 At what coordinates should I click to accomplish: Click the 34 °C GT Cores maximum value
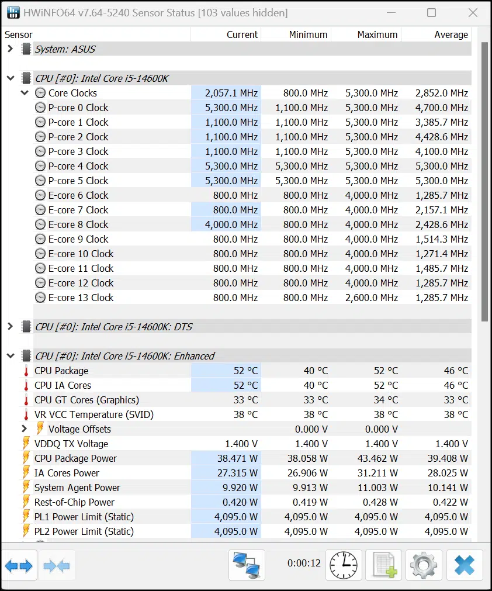click(x=386, y=400)
